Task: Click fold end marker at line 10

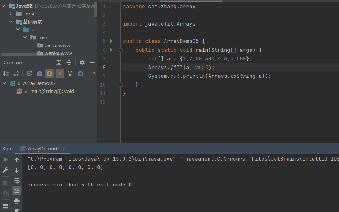Action: 121,84
